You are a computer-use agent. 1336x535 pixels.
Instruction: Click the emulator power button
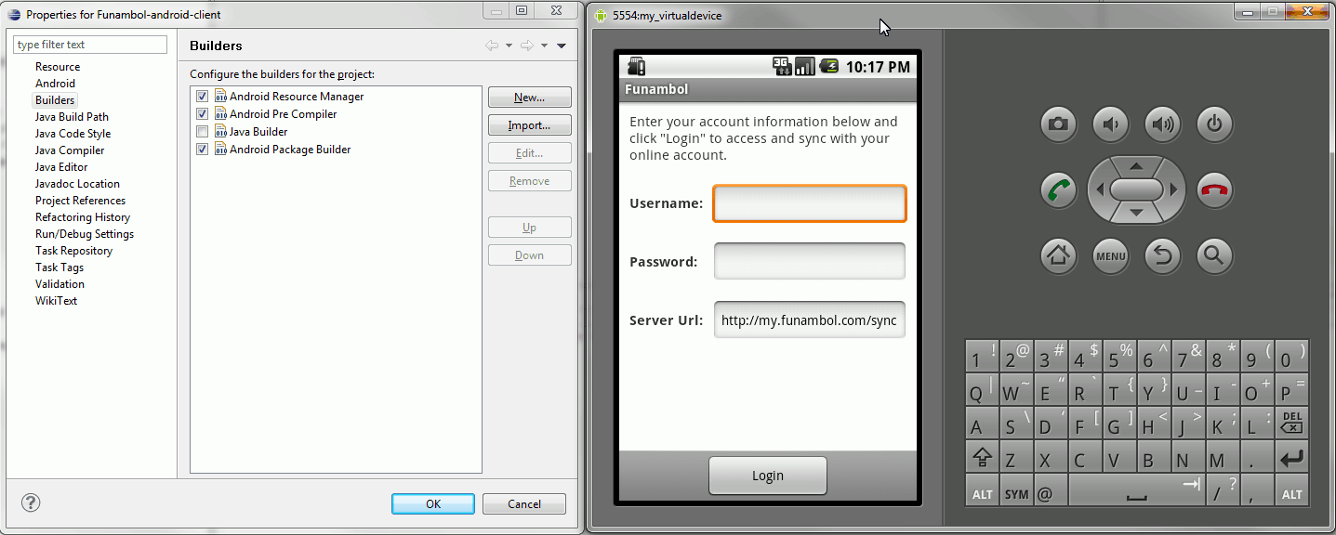1214,124
